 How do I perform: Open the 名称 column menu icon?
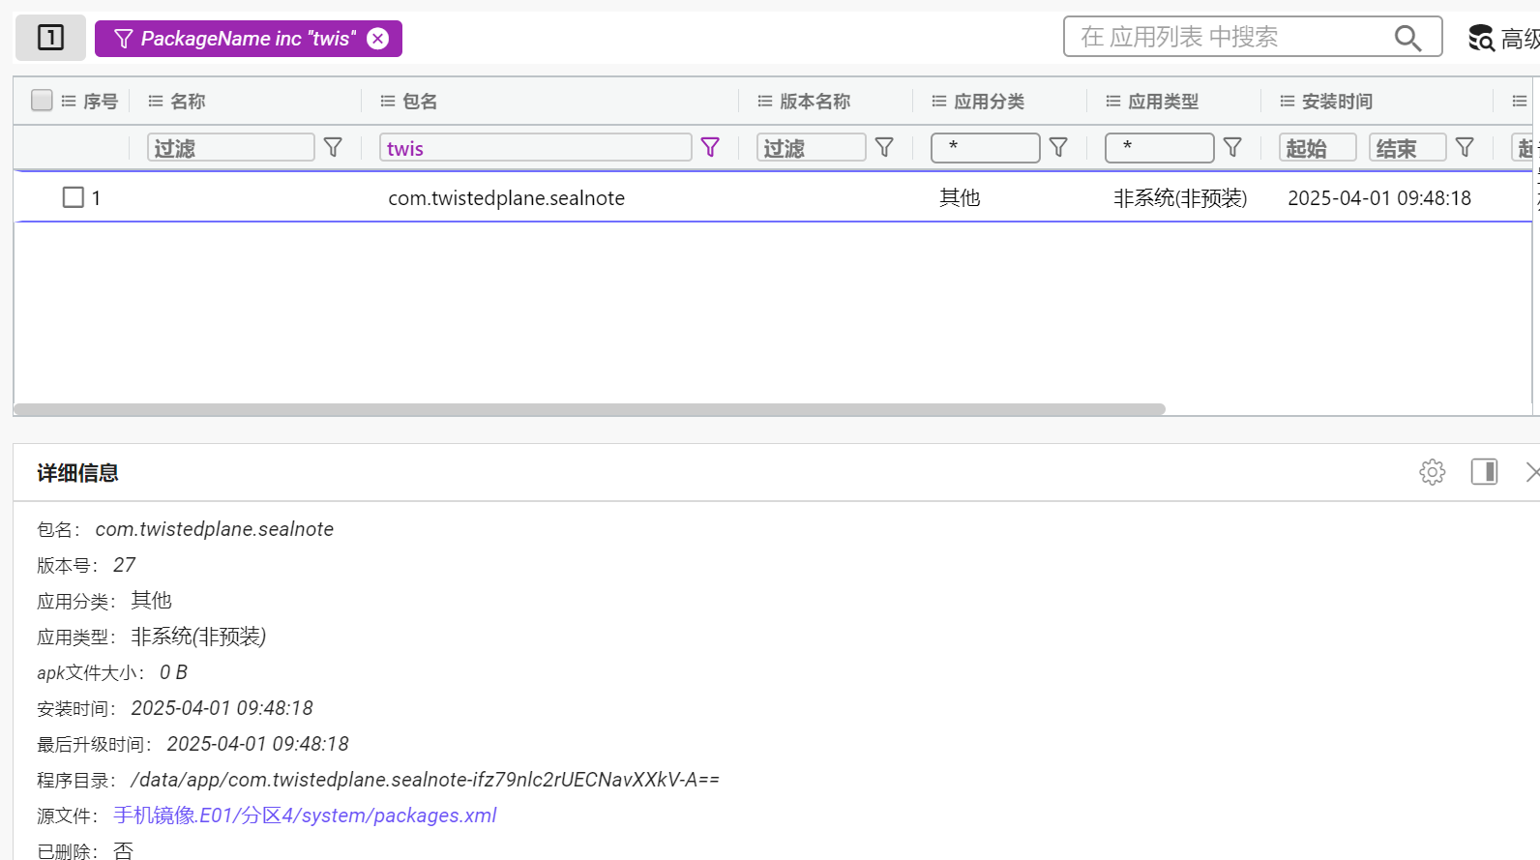point(156,101)
